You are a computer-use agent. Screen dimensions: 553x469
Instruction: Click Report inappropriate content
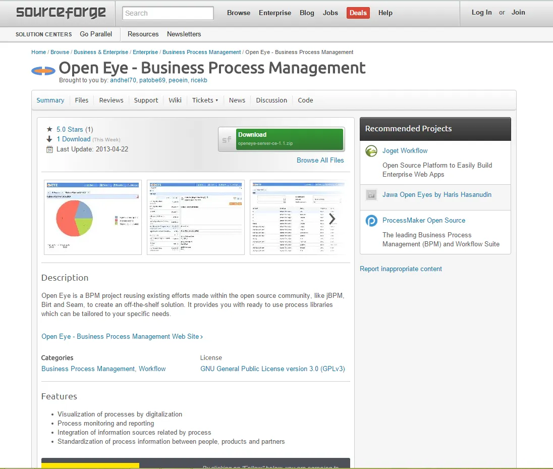(x=401, y=269)
